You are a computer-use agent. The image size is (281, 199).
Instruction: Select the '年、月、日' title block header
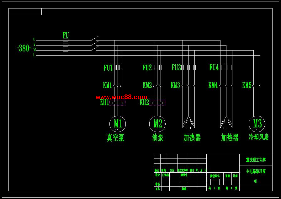201,170
